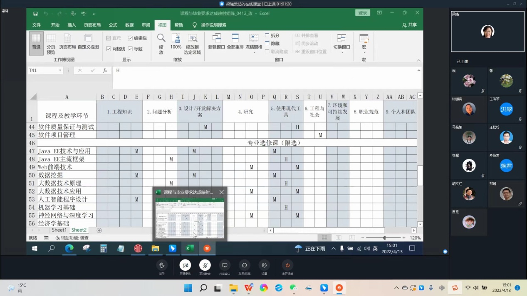
Task: Open classroom Settings (设置) gear
Action: [264, 265]
